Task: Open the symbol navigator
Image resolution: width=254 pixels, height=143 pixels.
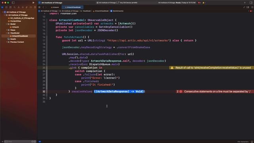Action: point(11,7)
